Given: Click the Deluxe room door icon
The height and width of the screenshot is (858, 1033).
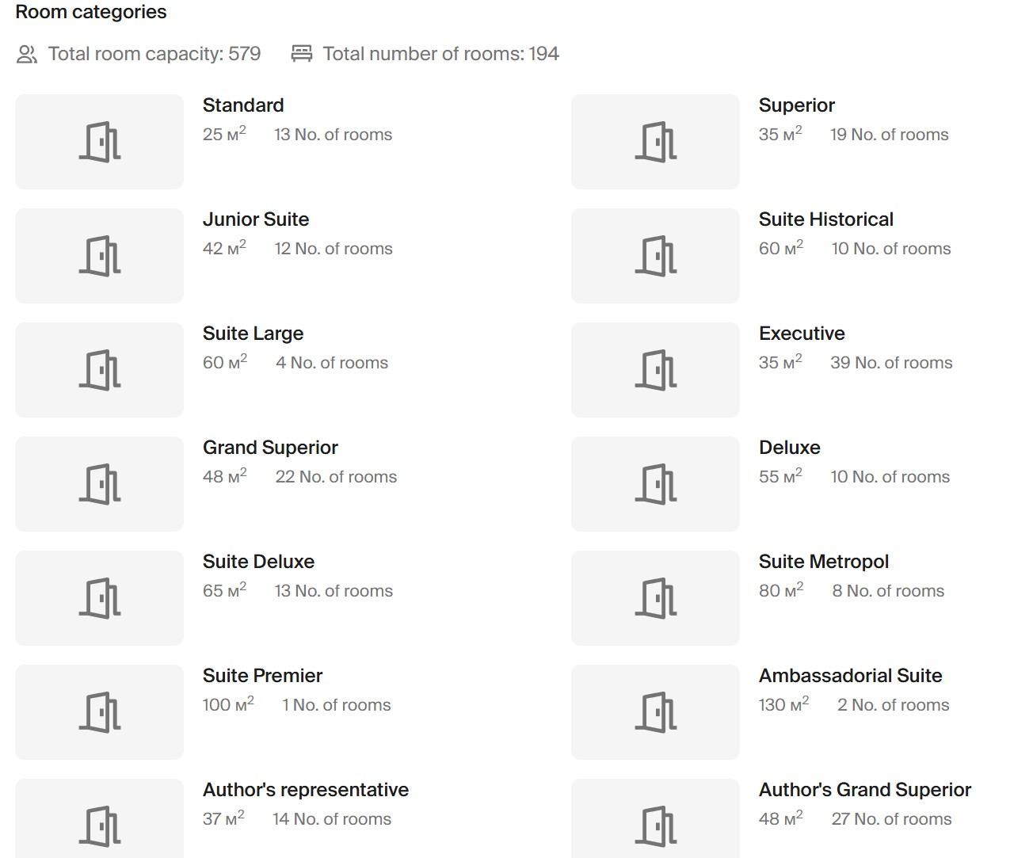Looking at the screenshot, I should pyautogui.click(x=656, y=484).
